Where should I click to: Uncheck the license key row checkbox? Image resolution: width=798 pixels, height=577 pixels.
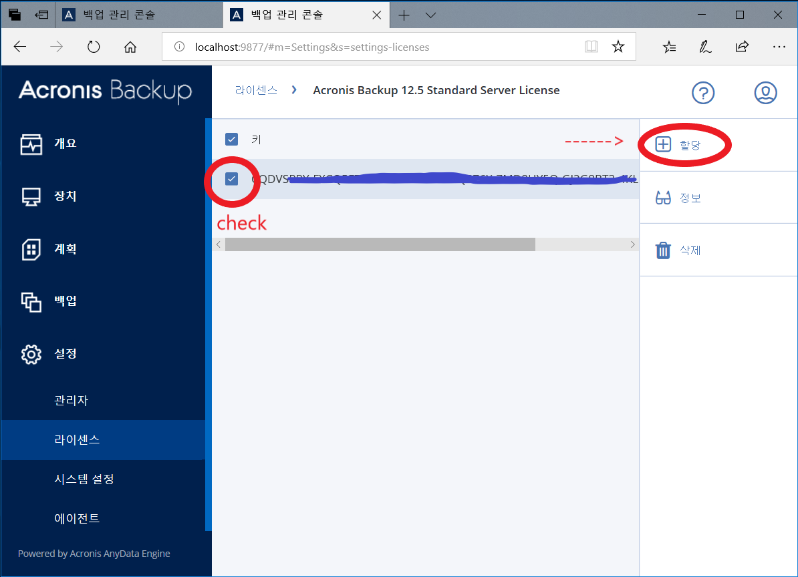231,178
